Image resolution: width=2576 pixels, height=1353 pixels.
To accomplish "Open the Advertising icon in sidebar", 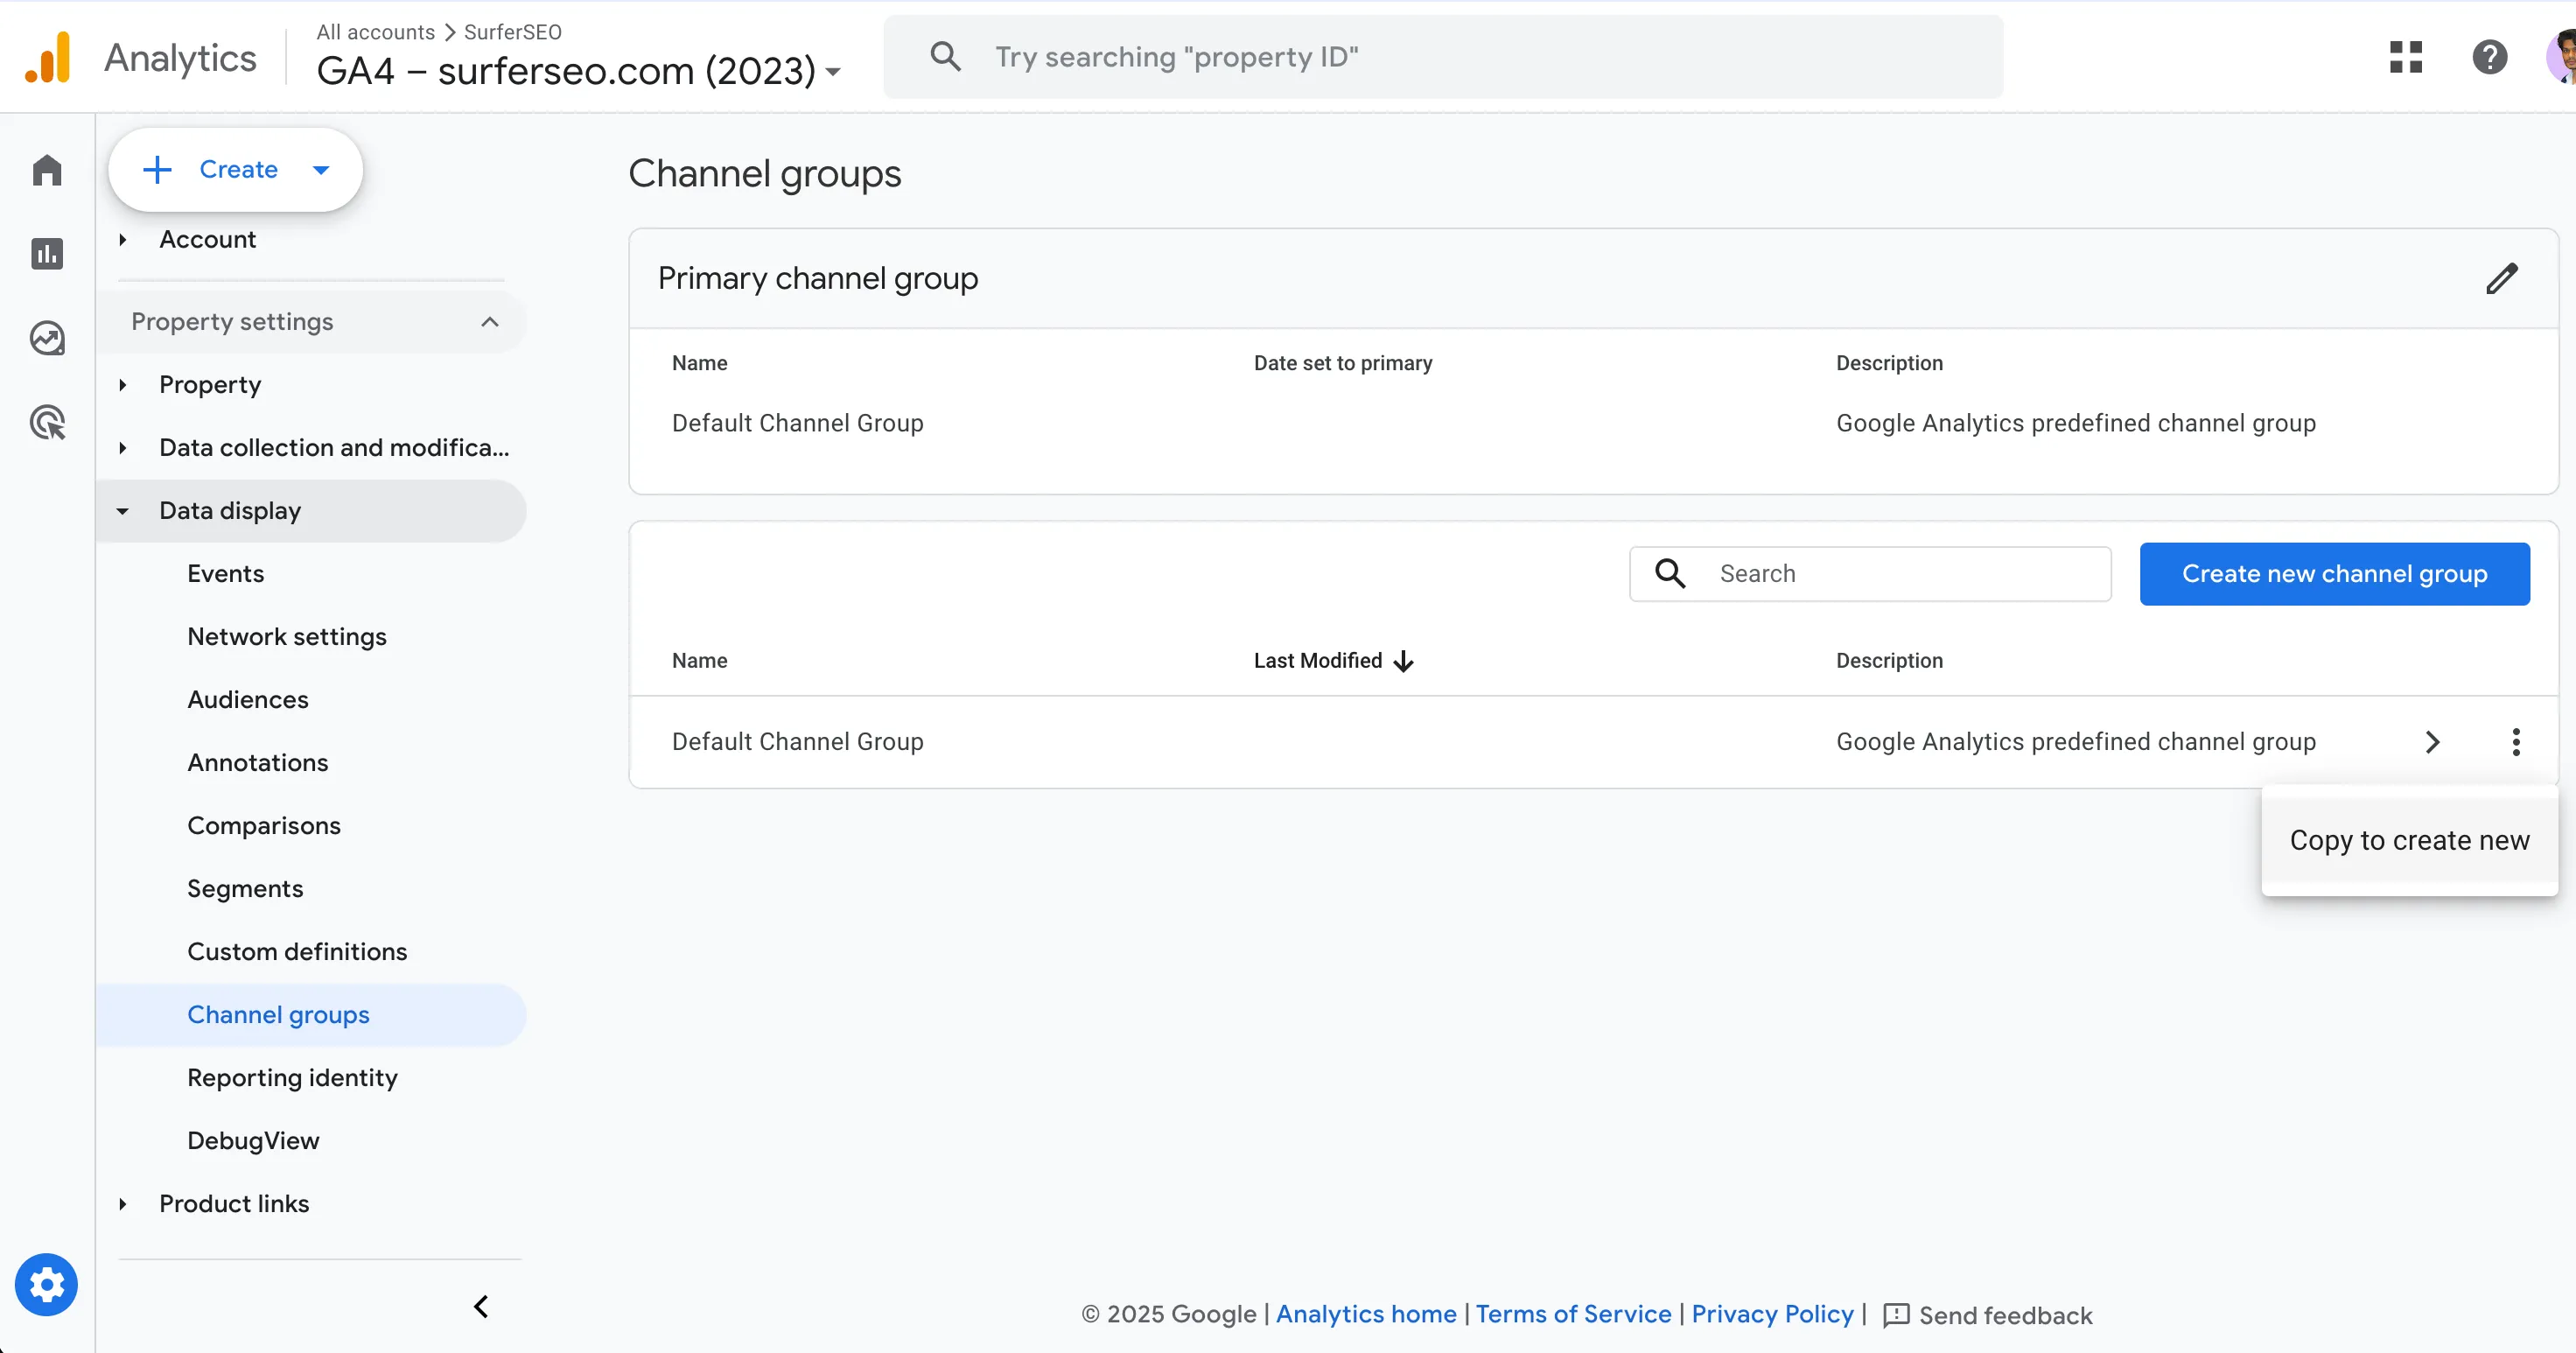I will coord(47,422).
